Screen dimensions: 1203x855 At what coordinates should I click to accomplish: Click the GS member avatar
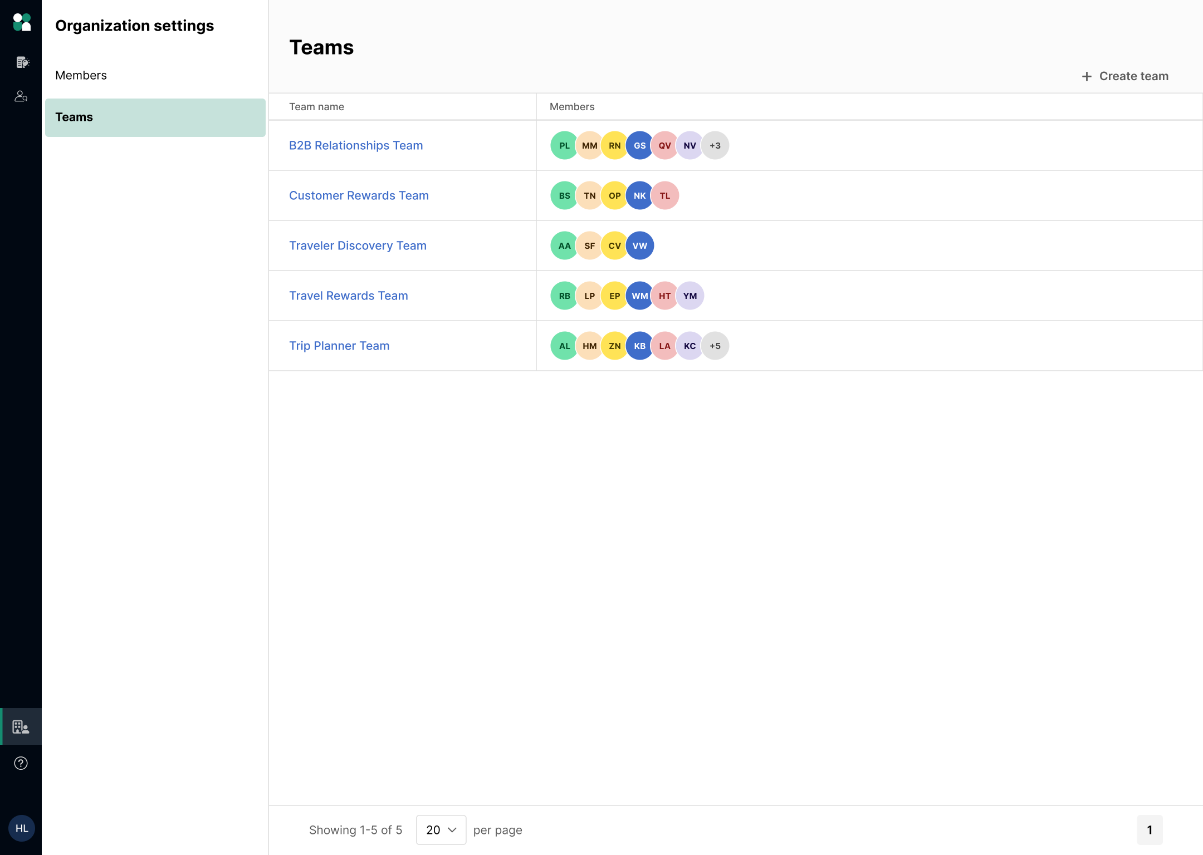(639, 145)
